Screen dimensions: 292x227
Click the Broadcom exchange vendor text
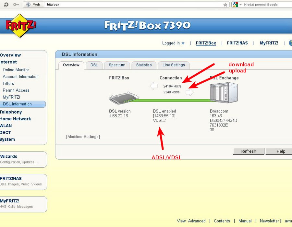coord(219,111)
